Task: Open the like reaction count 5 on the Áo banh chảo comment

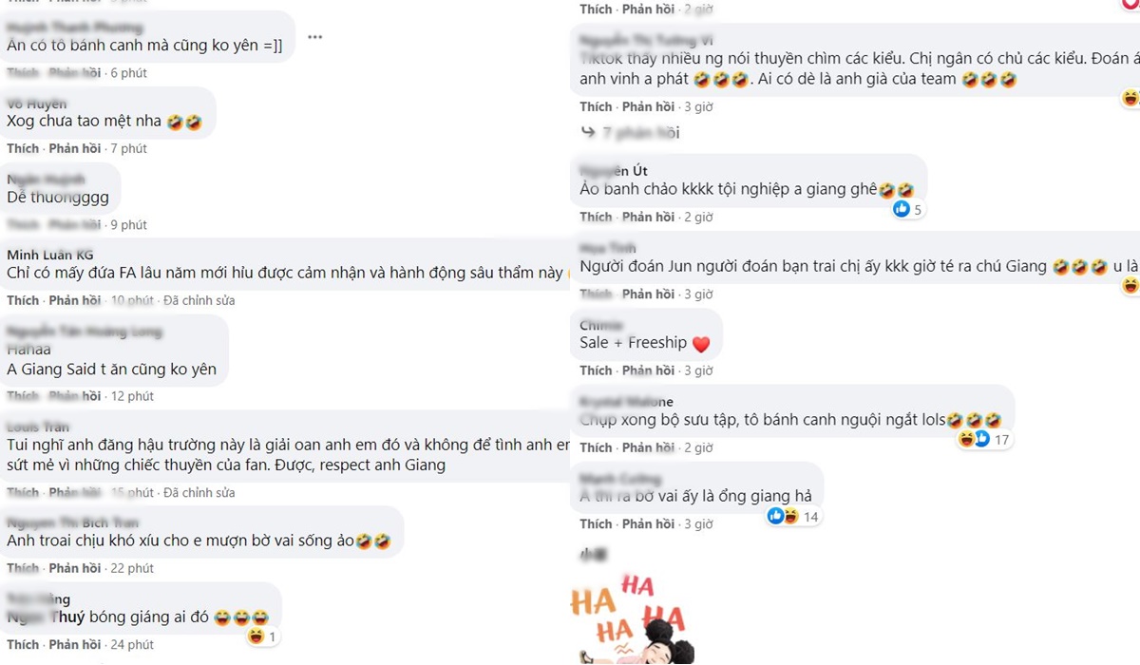Action: [907, 209]
